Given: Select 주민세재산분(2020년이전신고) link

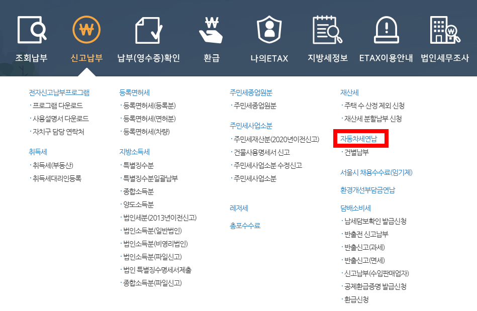Looking at the screenshot, I should coord(276,139).
